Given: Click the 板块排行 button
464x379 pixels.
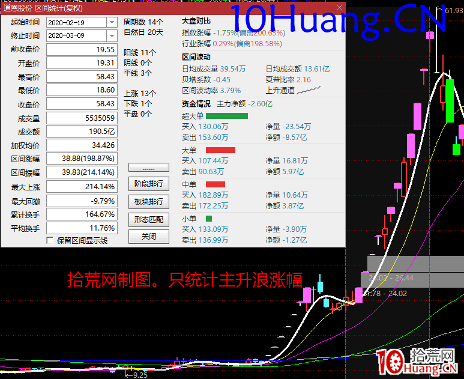Looking at the screenshot, I should tap(148, 202).
